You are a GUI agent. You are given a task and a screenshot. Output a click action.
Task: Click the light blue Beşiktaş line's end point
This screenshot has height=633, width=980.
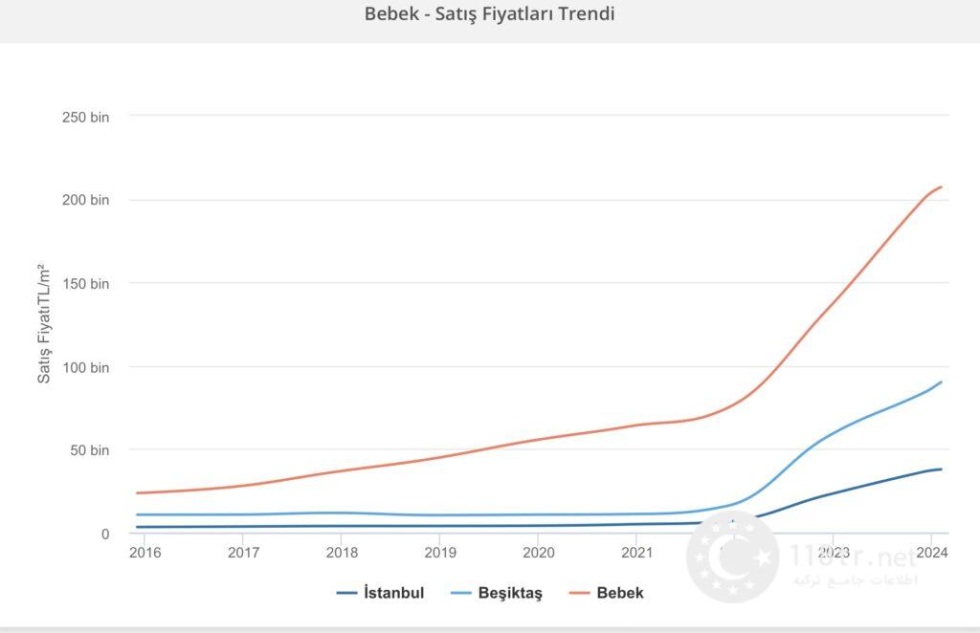(941, 382)
